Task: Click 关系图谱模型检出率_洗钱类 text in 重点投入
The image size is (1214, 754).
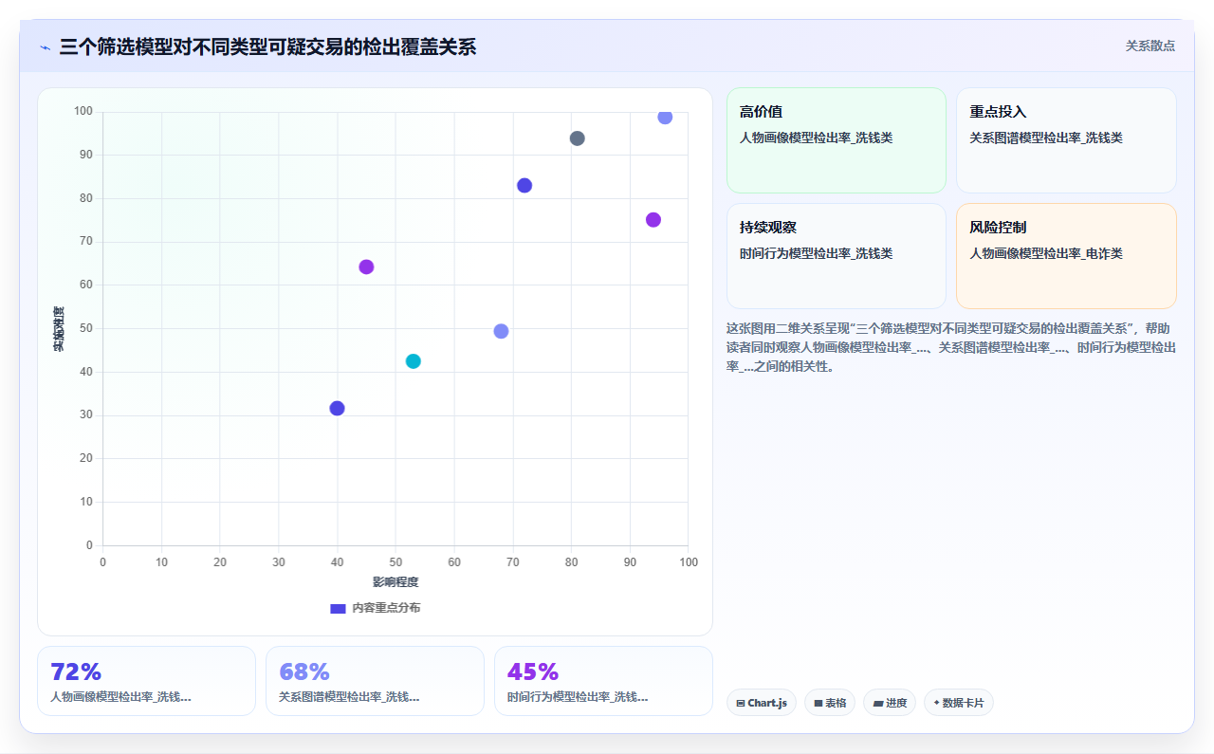Action: click(x=1045, y=138)
